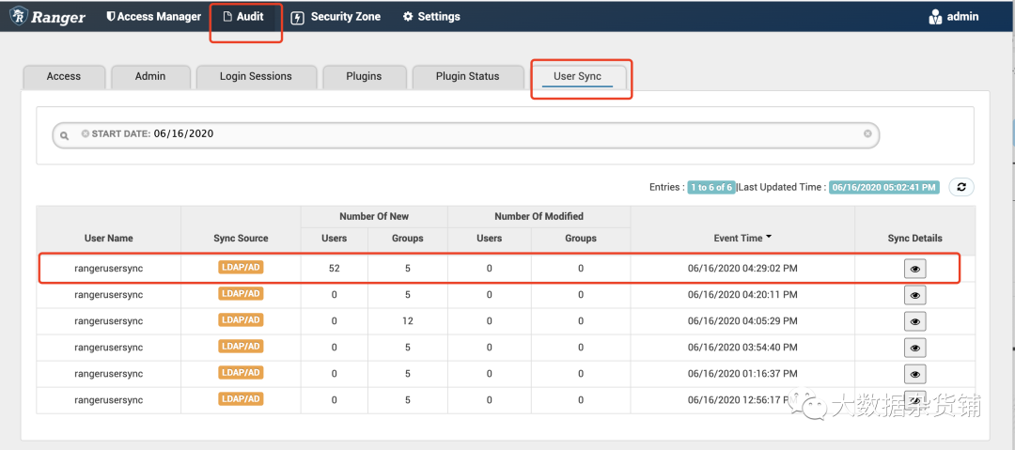Click the refresh entries icon
Screen dimensions: 1015x450
(x=960, y=187)
